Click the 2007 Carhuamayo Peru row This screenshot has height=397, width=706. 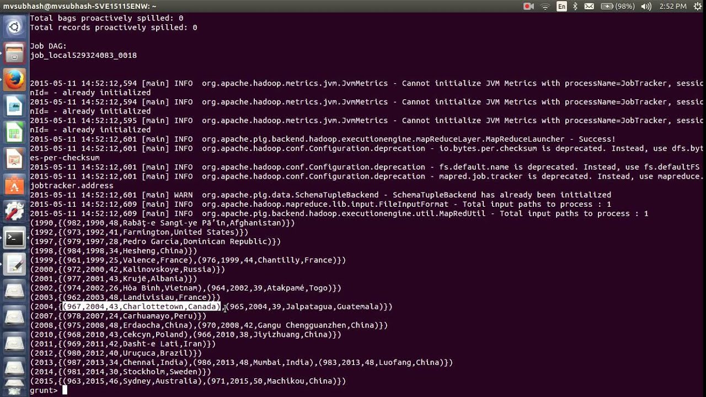tap(118, 316)
